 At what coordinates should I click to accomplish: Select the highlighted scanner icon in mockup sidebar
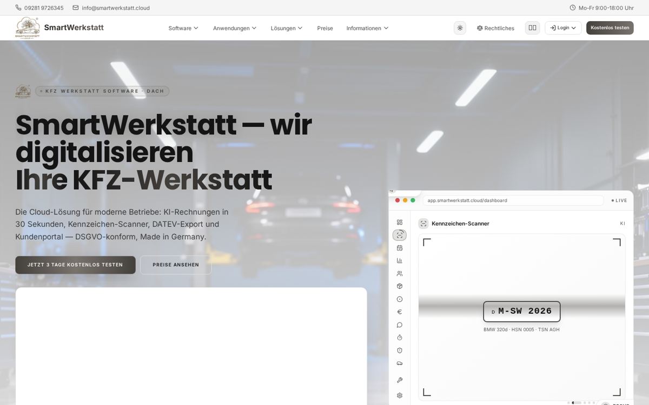click(x=400, y=235)
